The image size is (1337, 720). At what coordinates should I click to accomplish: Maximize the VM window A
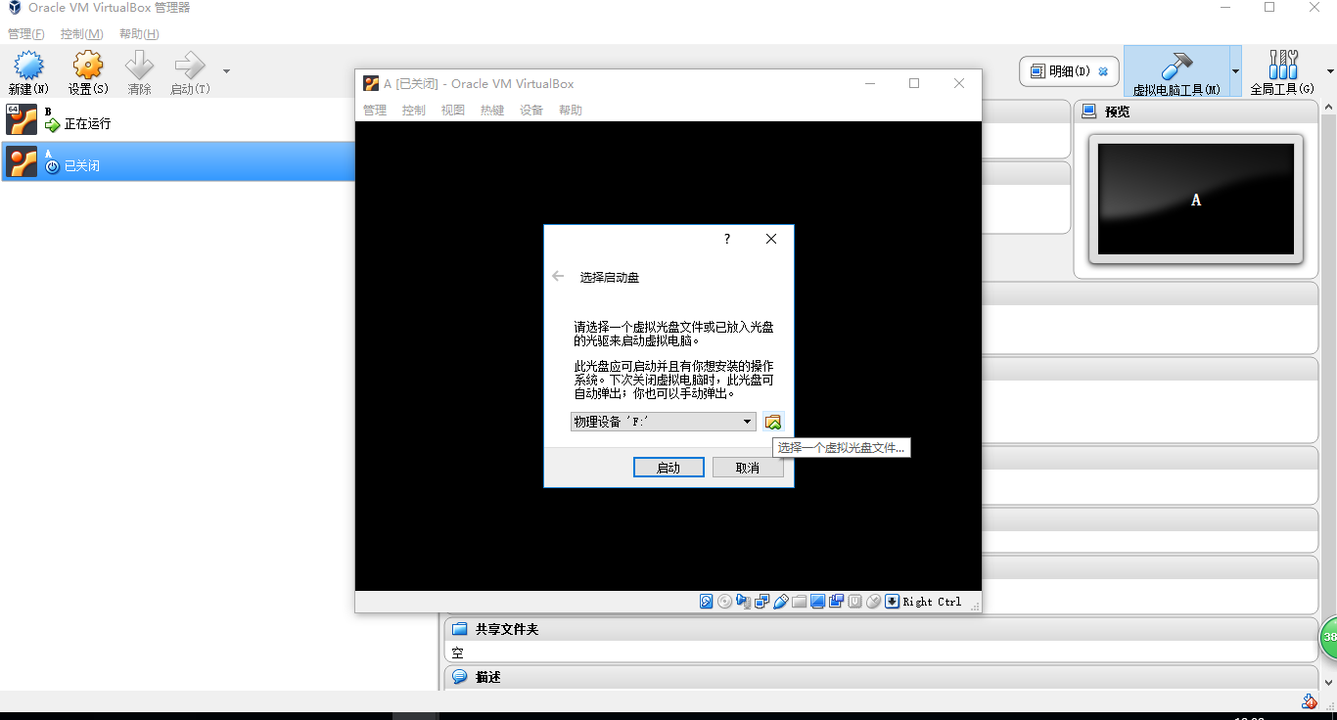coord(914,83)
